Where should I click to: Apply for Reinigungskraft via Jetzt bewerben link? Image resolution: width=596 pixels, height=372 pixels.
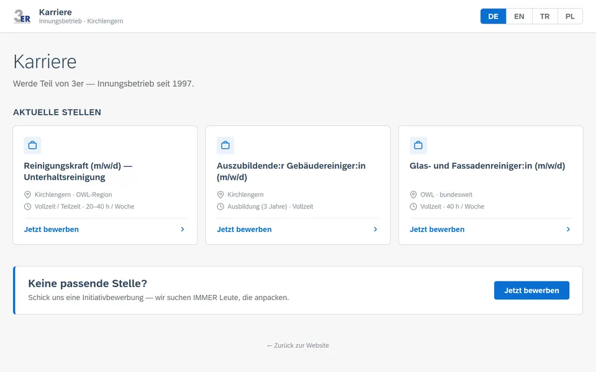(52, 229)
